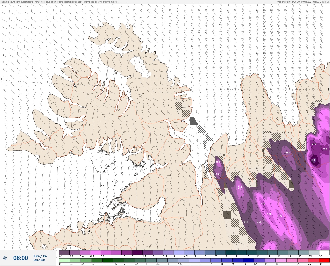Pick the darkest purple 2 swatch in the top legend row
The image size is (330, 266).
click(x=137, y=252)
